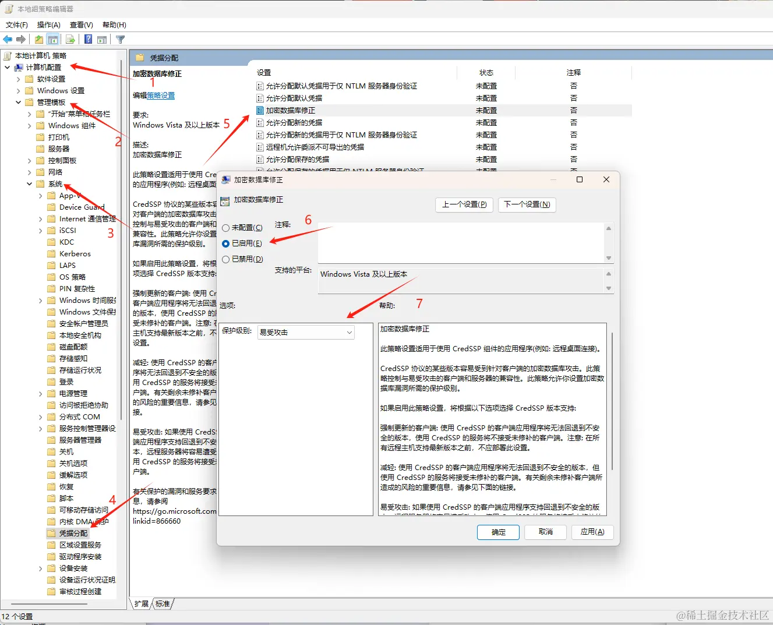Click 上一个设置(P) button
This screenshot has height=625, width=773.
(x=464, y=204)
